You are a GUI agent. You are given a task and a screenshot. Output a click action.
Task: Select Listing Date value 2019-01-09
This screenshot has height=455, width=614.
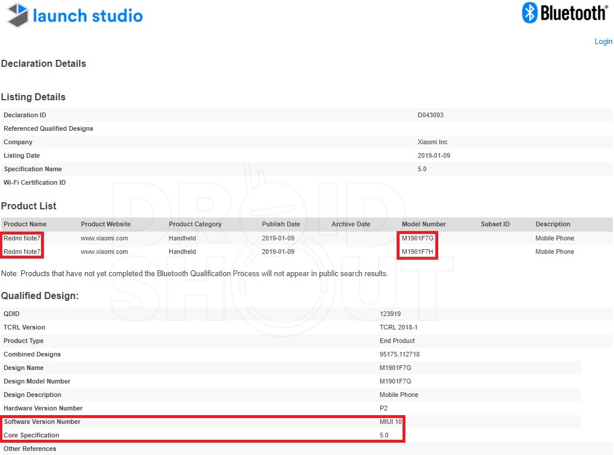coord(434,155)
